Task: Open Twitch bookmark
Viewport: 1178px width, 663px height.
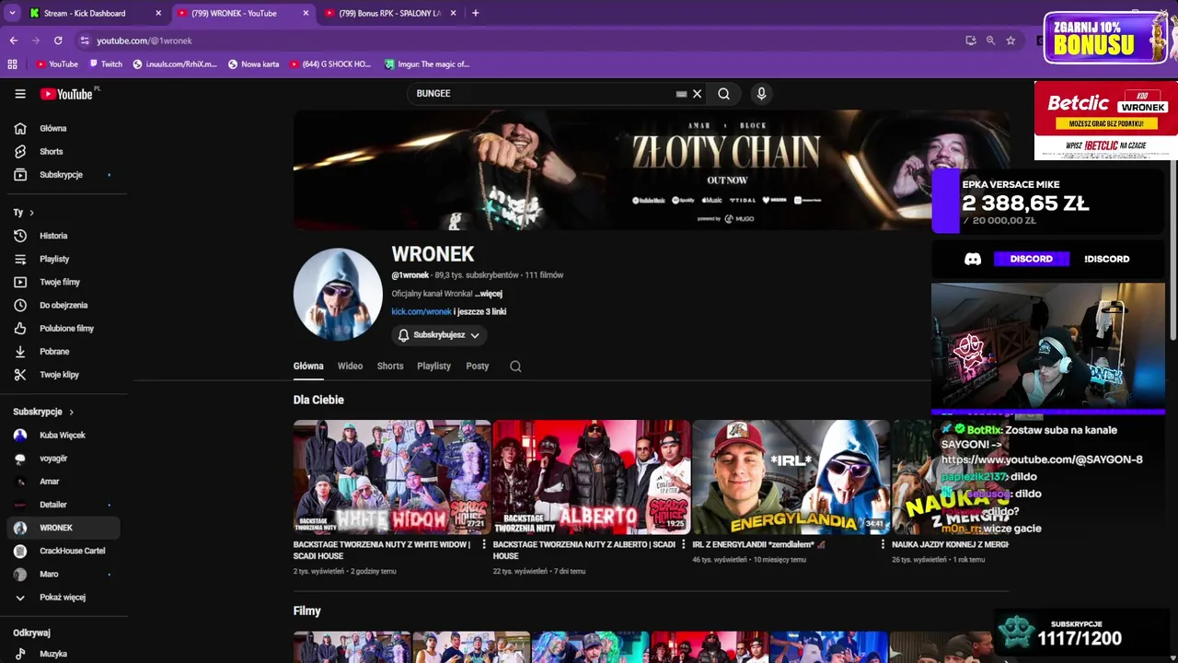Action: (x=105, y=64)
